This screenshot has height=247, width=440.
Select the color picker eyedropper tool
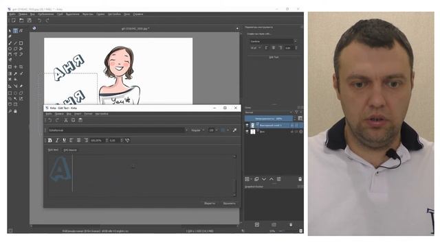point(15,73)
